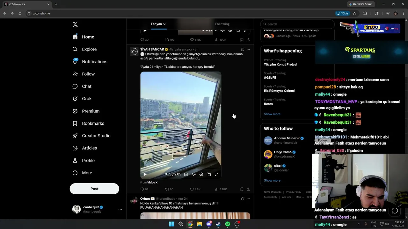Show more under What's happening
Viewport: 408px width, 229px height.
(272, 114)
